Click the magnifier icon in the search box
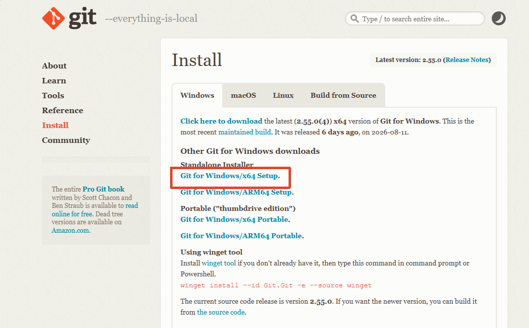 [x=354, y=18]
